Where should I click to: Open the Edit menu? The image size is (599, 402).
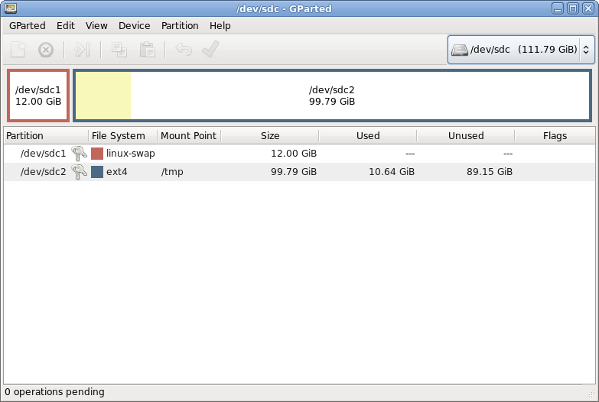click(x=66, y=25)
